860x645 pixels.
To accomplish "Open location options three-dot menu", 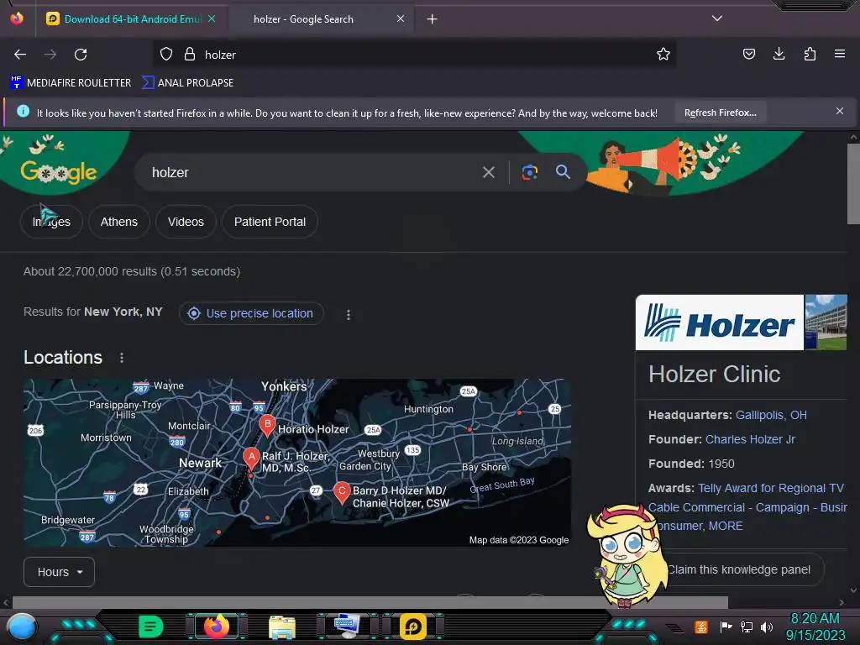I will 349,314.
